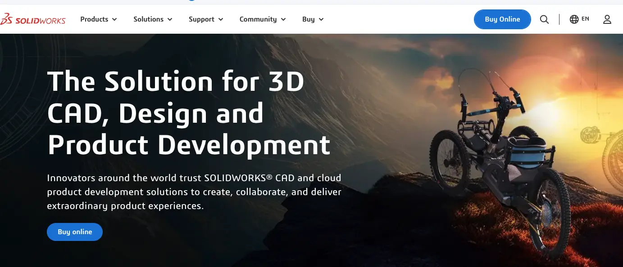Click the globe language icon
Screen dimensions: 623x267
click(x=573, y=19)
